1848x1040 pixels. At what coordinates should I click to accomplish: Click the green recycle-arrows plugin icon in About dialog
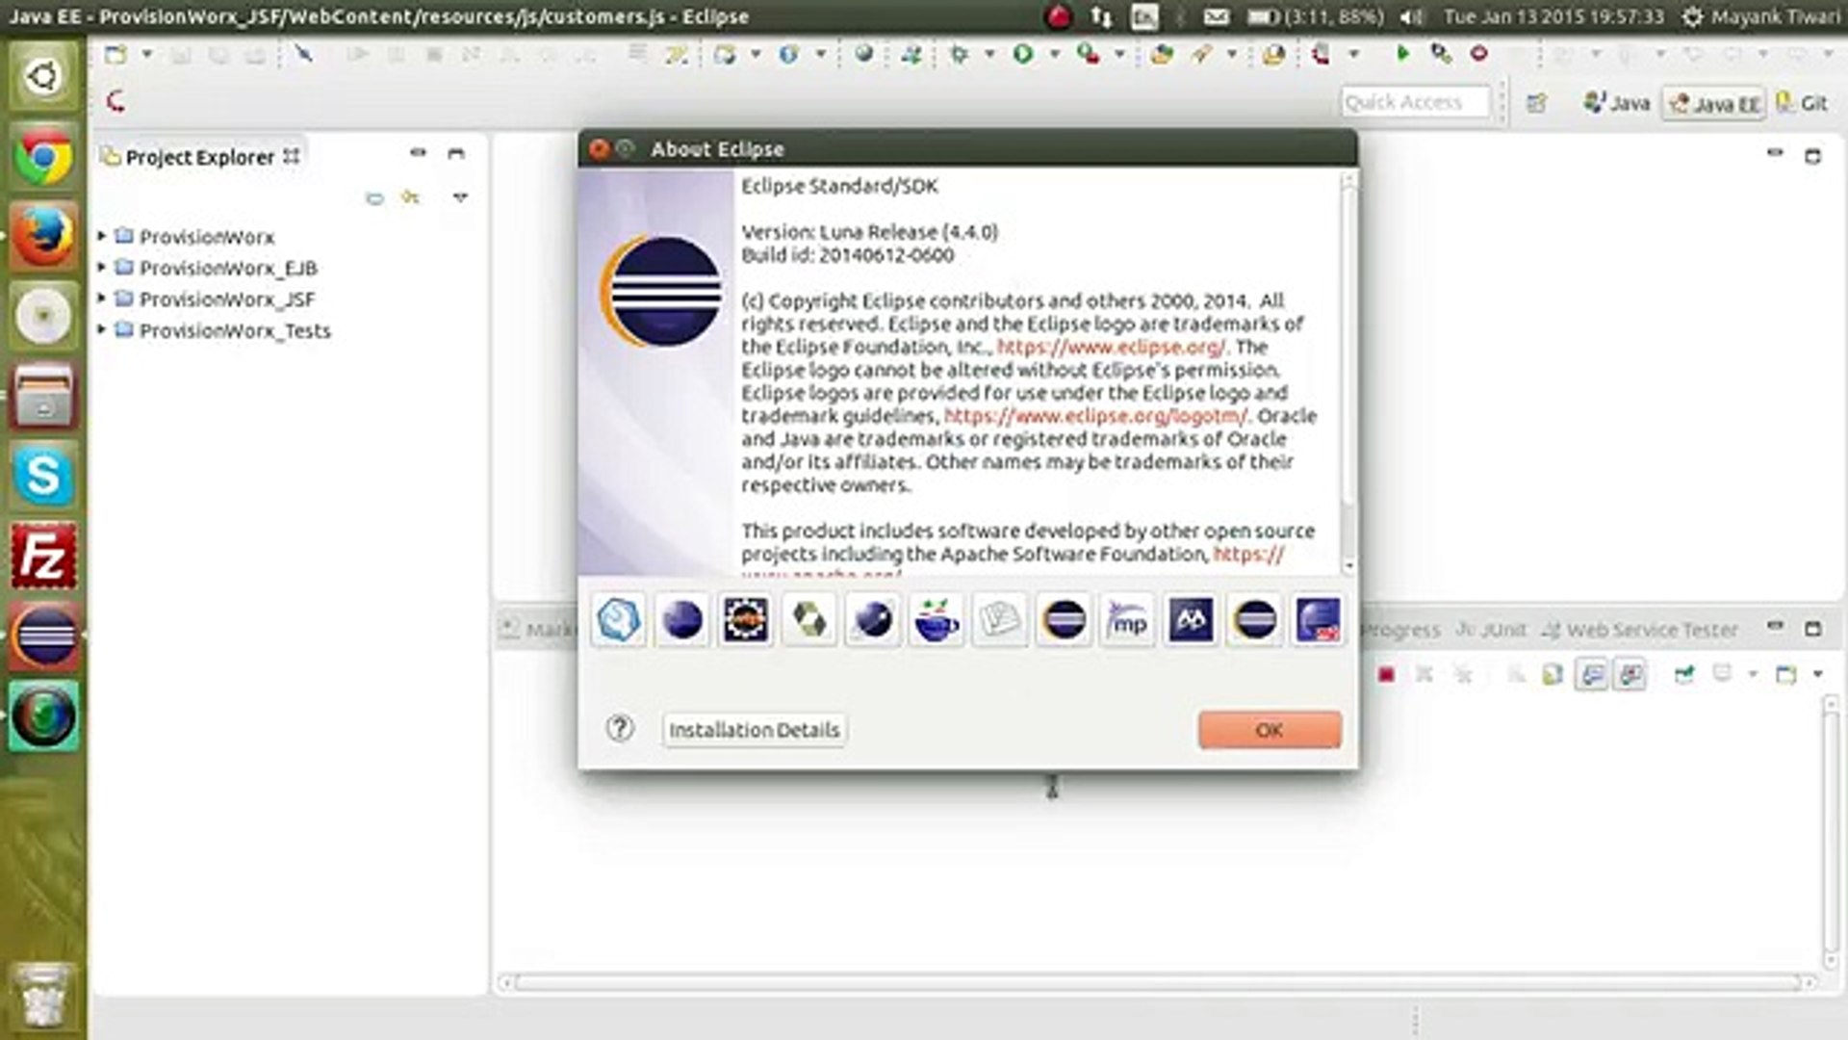coord(809,620)
